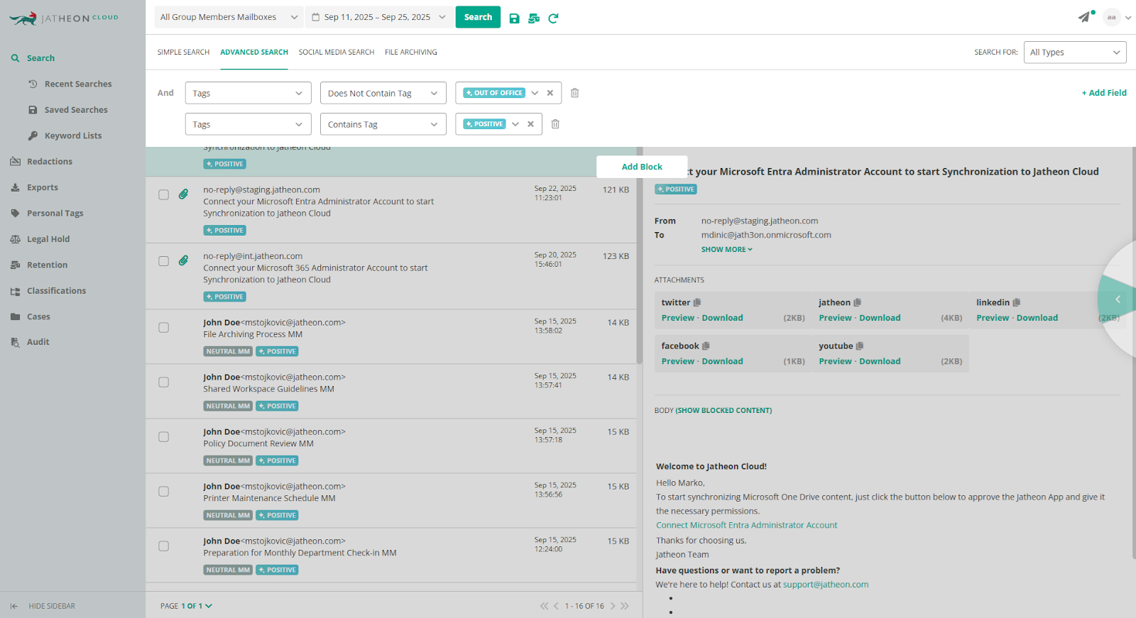Click the icon between the save and refresh icons

534,18
